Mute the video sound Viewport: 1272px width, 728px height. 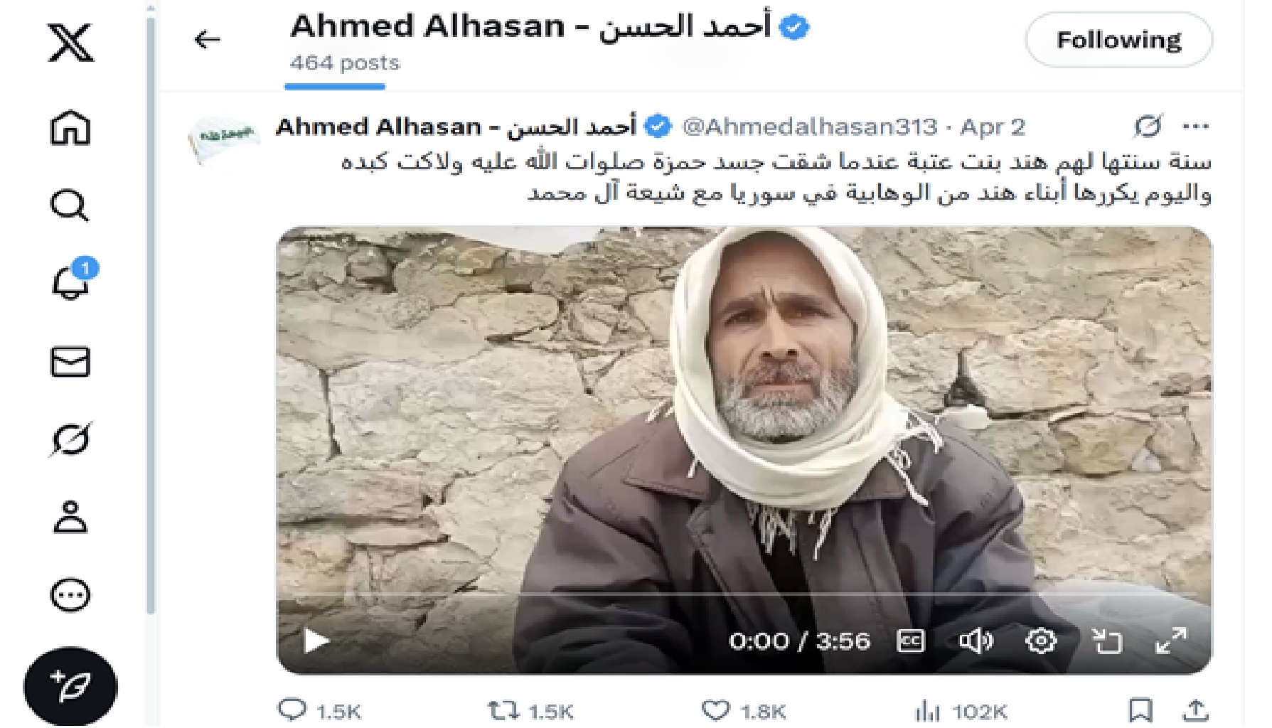click(976, 641)
